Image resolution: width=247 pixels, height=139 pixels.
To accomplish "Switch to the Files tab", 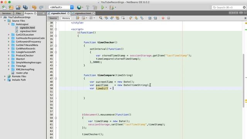I will coord(18,14).
